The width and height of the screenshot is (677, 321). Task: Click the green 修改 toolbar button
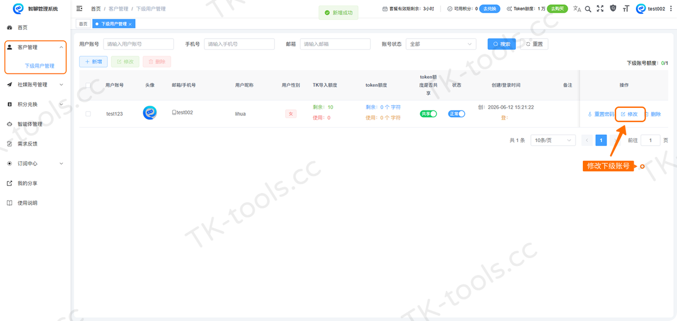pos(125,62)
